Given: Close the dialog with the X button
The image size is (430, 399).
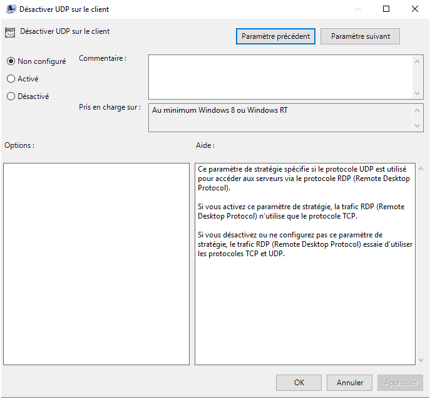Looking at the screenshot, I should pyautogui.click(x=415, y=9).
